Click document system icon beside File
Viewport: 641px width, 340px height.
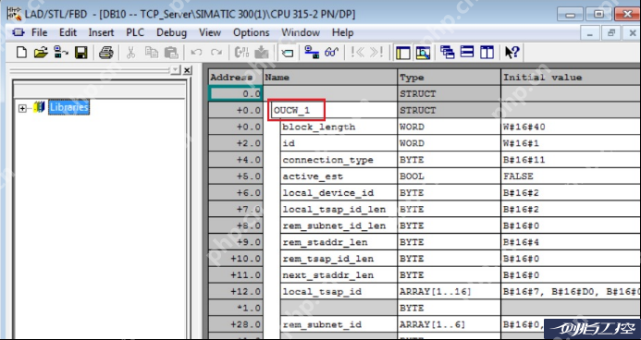[18, 32]
